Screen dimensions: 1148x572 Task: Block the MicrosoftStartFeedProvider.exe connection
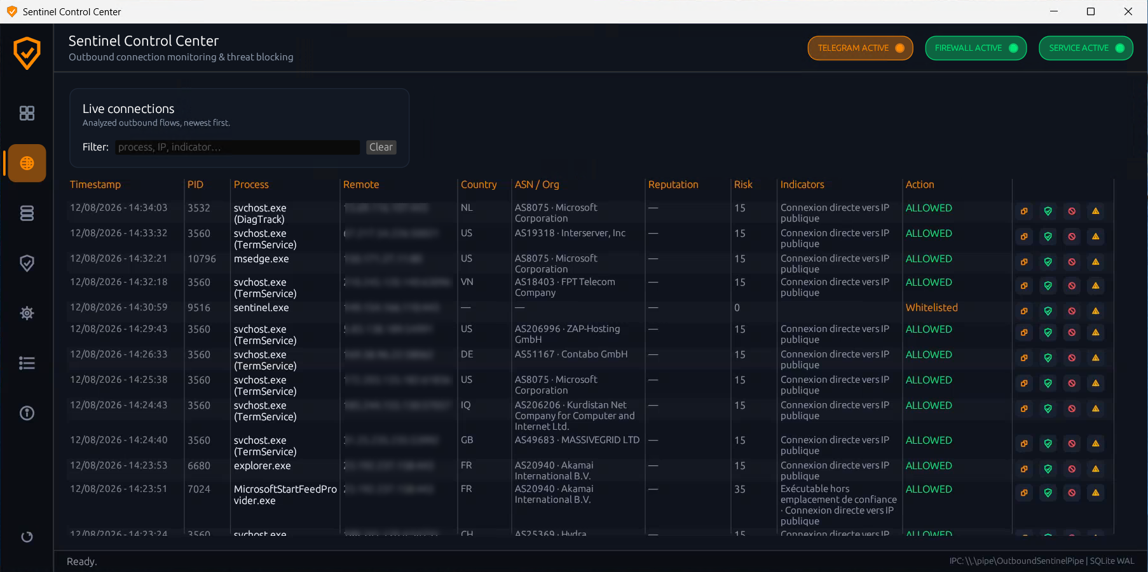[1072, 493]
